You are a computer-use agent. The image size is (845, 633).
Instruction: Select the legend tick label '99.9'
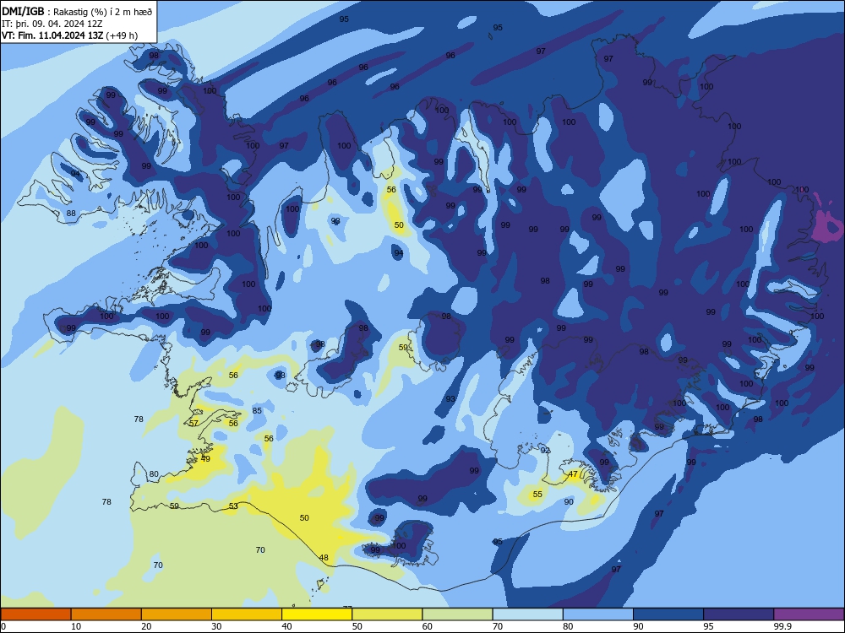[x=782, y=626]
